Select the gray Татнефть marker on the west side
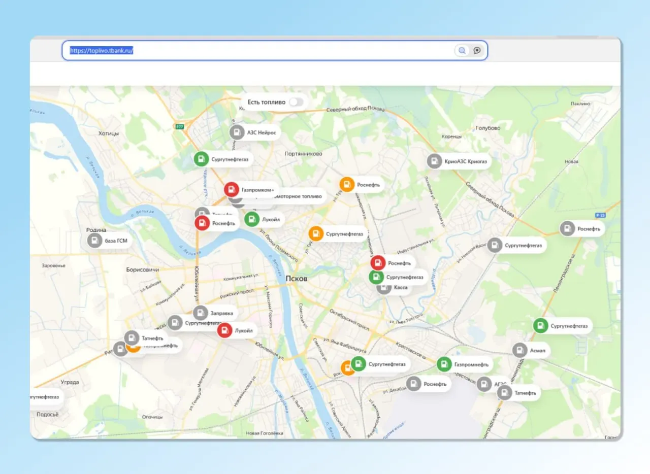The height and width of the screenshot is (474, 650). tap(132, 338)
